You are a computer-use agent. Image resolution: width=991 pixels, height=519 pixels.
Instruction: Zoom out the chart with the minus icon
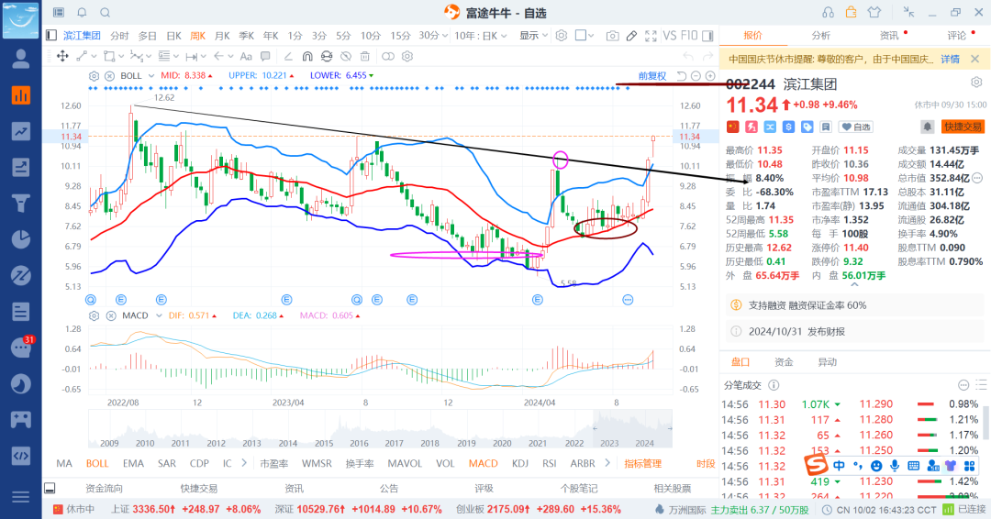696,76
